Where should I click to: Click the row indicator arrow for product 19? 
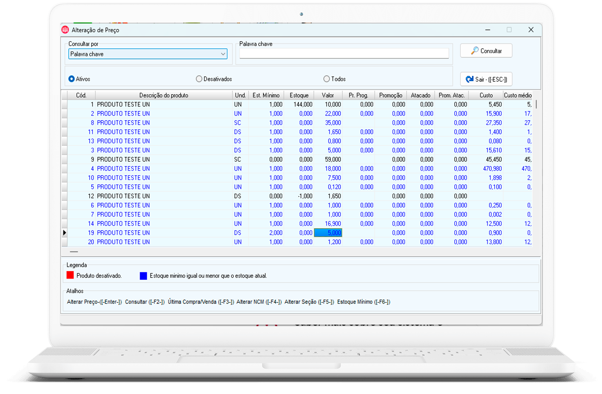pyautogui.click(x=64, y=232)
